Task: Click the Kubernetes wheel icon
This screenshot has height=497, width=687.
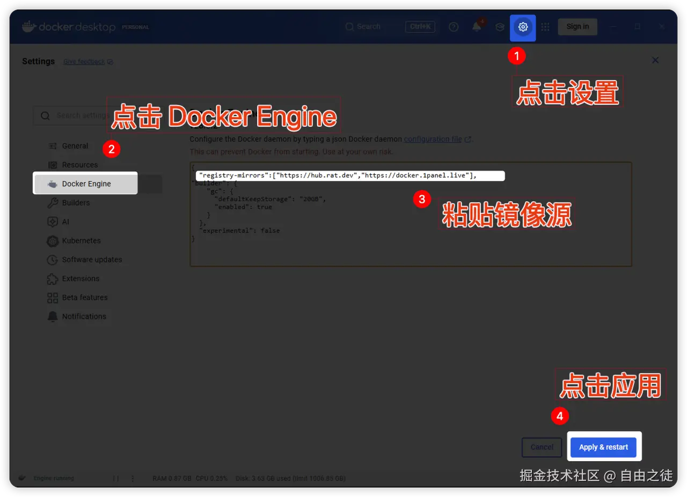Action: 53,241
